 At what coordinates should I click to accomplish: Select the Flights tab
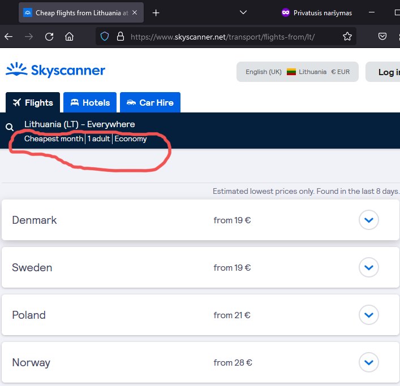(x=33, y=102)
